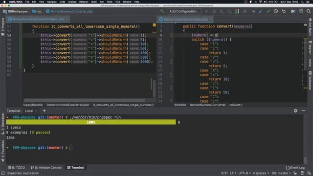This screenshot has width=313, height=176.
Task: Open the Project tool window sidebar
Action: pyautogui.click(x=3, y=26)
